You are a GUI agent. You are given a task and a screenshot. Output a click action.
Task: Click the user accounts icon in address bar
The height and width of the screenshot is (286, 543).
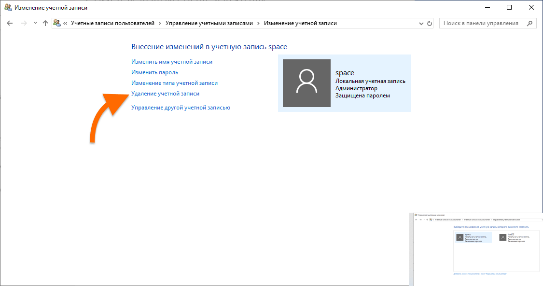pyautogui.click(x=57, y=23)
